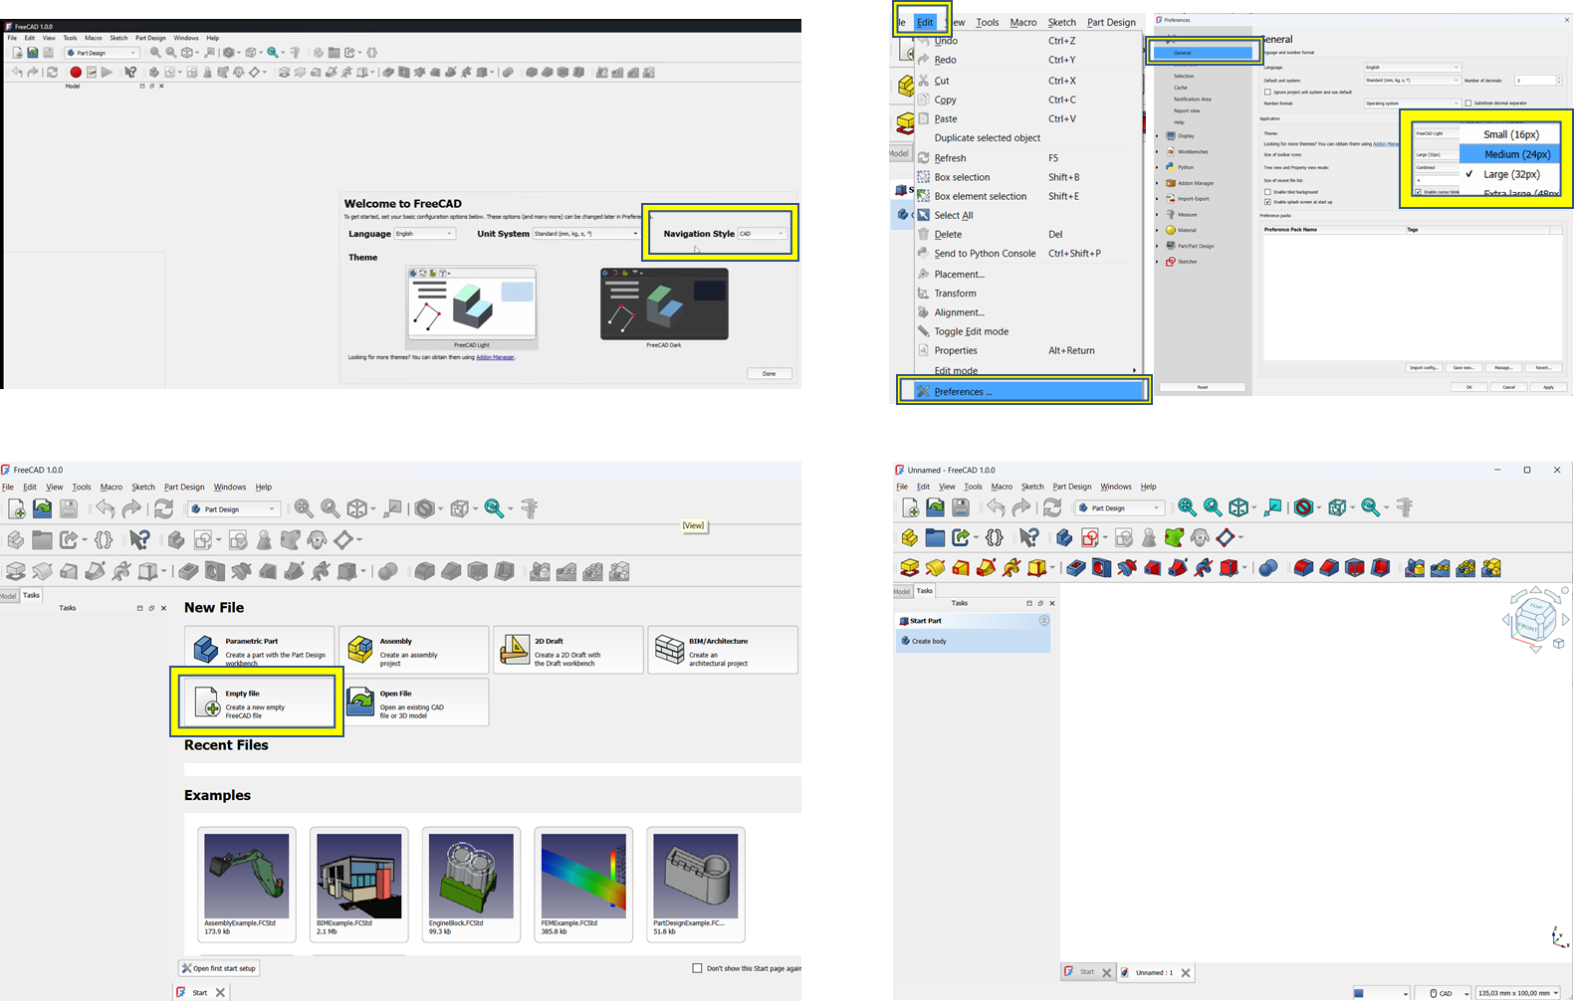The height and width of the screenshot is (1001, 1574).
Task: Choose Pocket tool in Unnamed document window
Action: pyautogui.click(x=1076, y=568)
